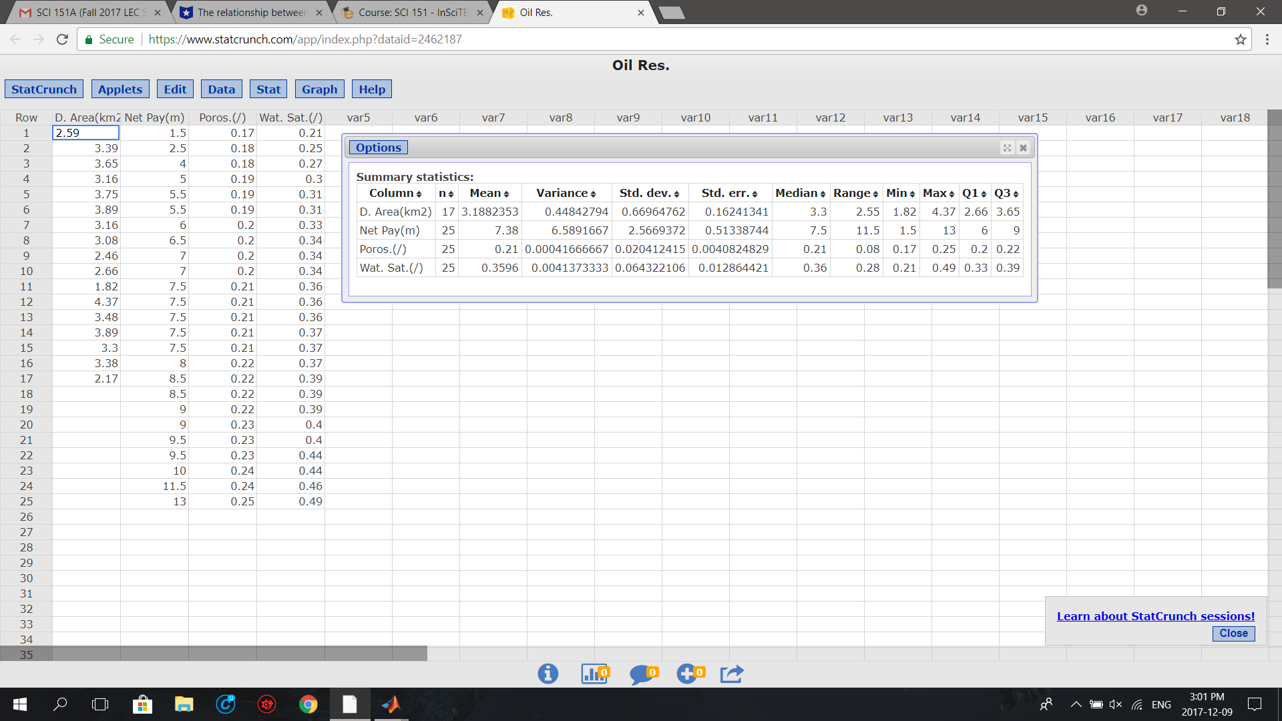Edit the value 2.59 in row 1
1282x721 pixels.
tap(85, 132)
